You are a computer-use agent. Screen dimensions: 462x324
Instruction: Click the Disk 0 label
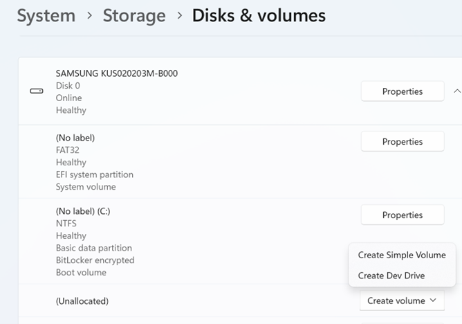(68, 86)
